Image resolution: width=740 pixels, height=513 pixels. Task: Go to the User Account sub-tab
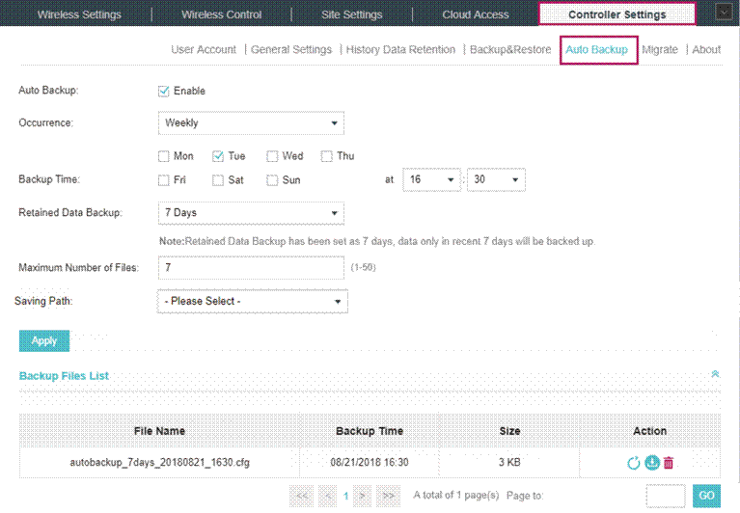(204, 49)
